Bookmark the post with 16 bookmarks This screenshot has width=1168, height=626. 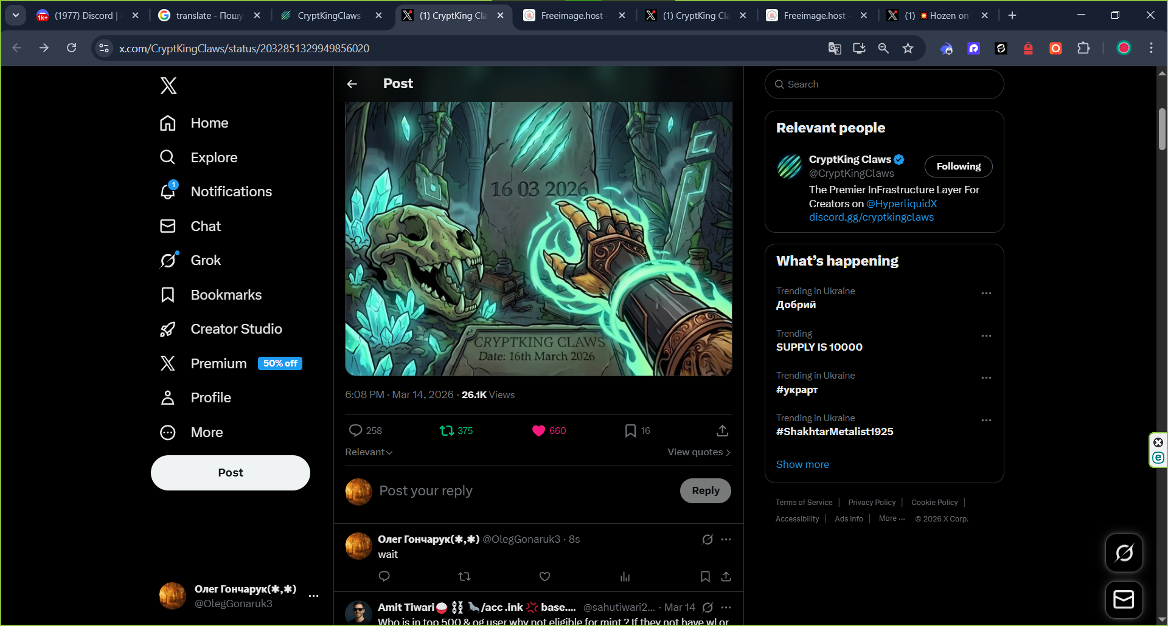637,430
